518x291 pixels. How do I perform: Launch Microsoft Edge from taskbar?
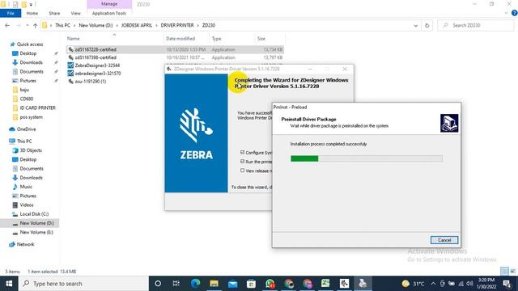click(195, 284)
